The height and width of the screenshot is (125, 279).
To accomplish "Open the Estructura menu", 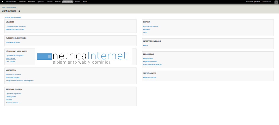I will pos(31,2).
